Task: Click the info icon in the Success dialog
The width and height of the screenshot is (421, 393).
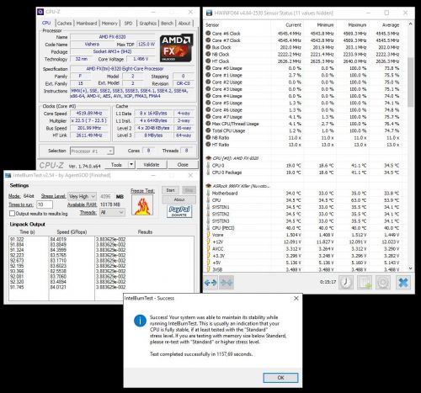Action: pos(140,321)
